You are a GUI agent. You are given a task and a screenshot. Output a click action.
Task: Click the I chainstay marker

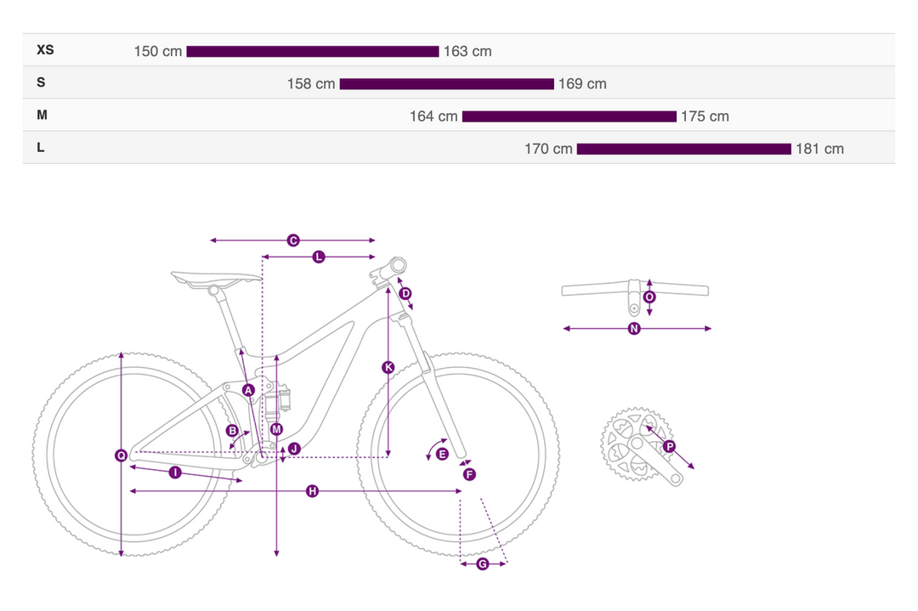(x=175, y=472)
